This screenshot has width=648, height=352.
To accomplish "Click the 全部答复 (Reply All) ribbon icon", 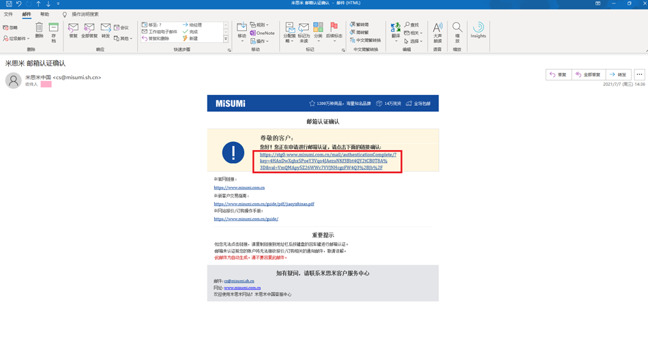I will [89, 30].
